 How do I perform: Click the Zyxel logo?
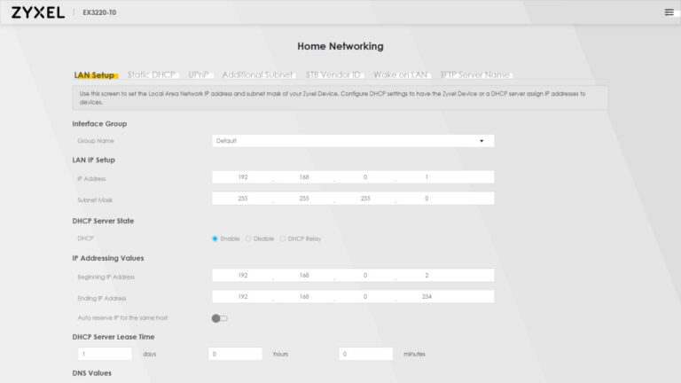38,12
